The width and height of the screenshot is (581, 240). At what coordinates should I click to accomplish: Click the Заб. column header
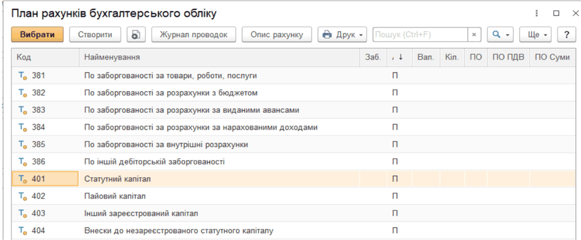point(373,58)
